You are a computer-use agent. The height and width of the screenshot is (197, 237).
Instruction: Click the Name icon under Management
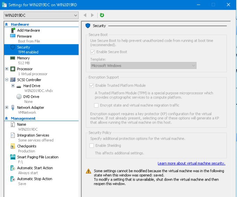pos(13,125)
